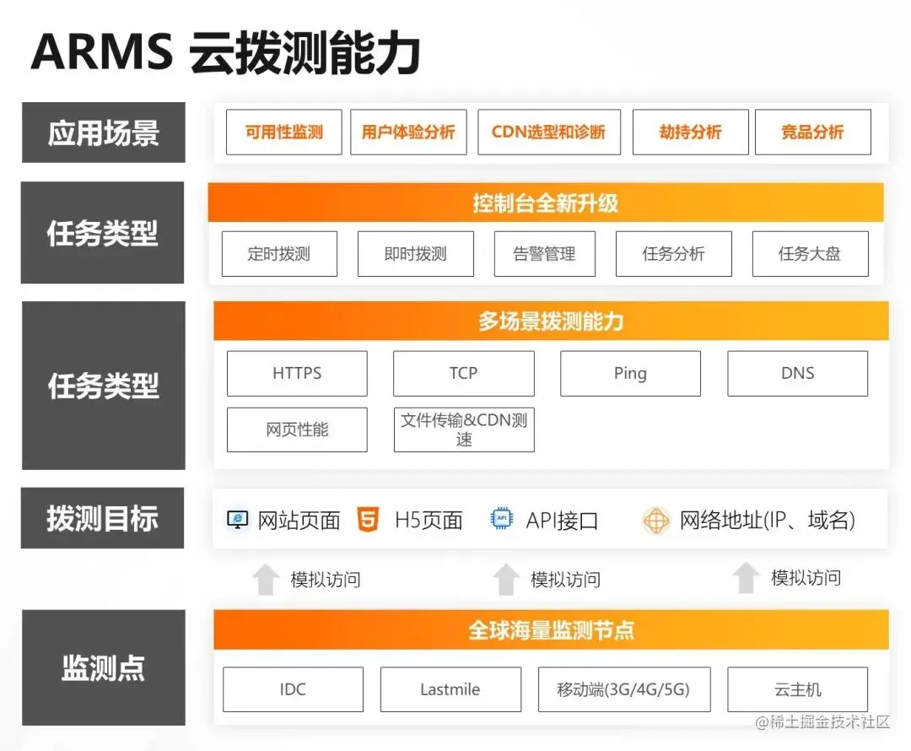Viewport: 911px width, 751px height.
Task: Click the upward arrow beneath API接口
Action: (x=505, y=580)
